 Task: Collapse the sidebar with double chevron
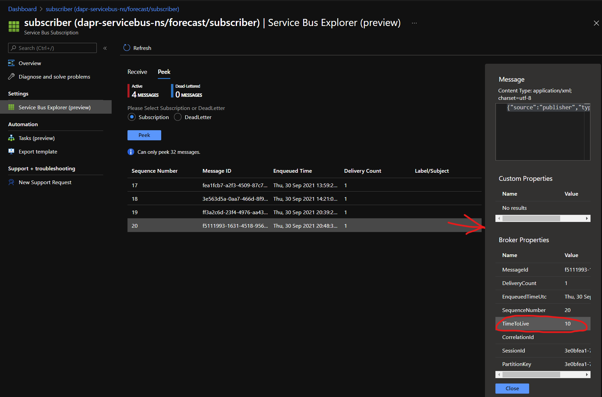(105, 48)
